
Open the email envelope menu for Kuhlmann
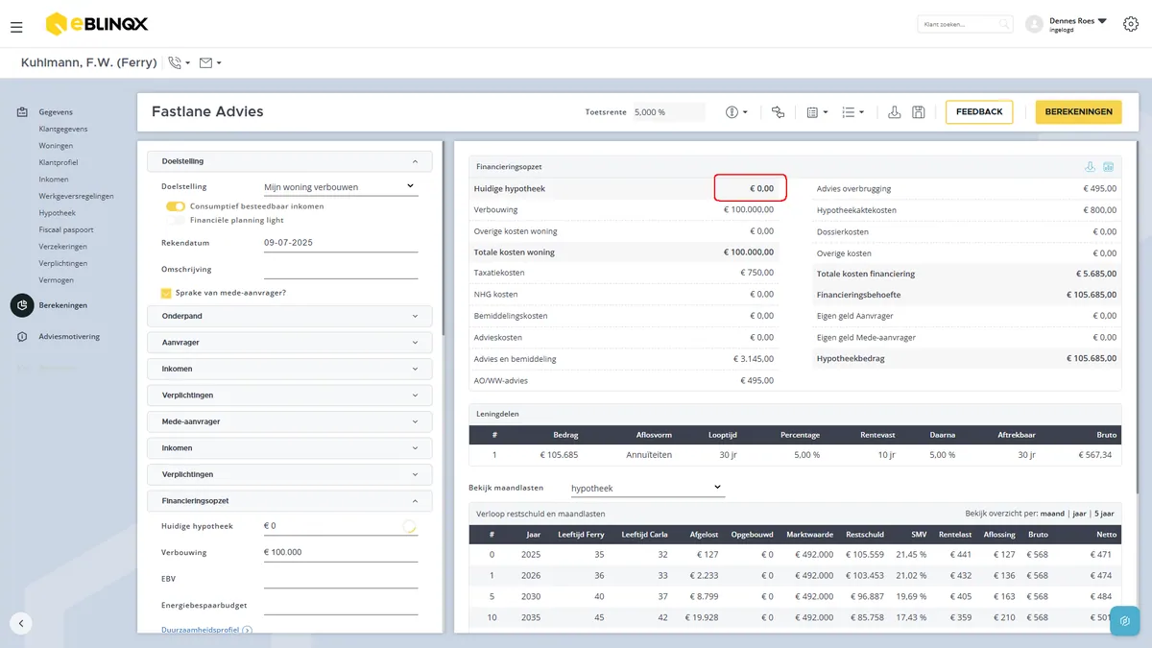coord(210,62)
